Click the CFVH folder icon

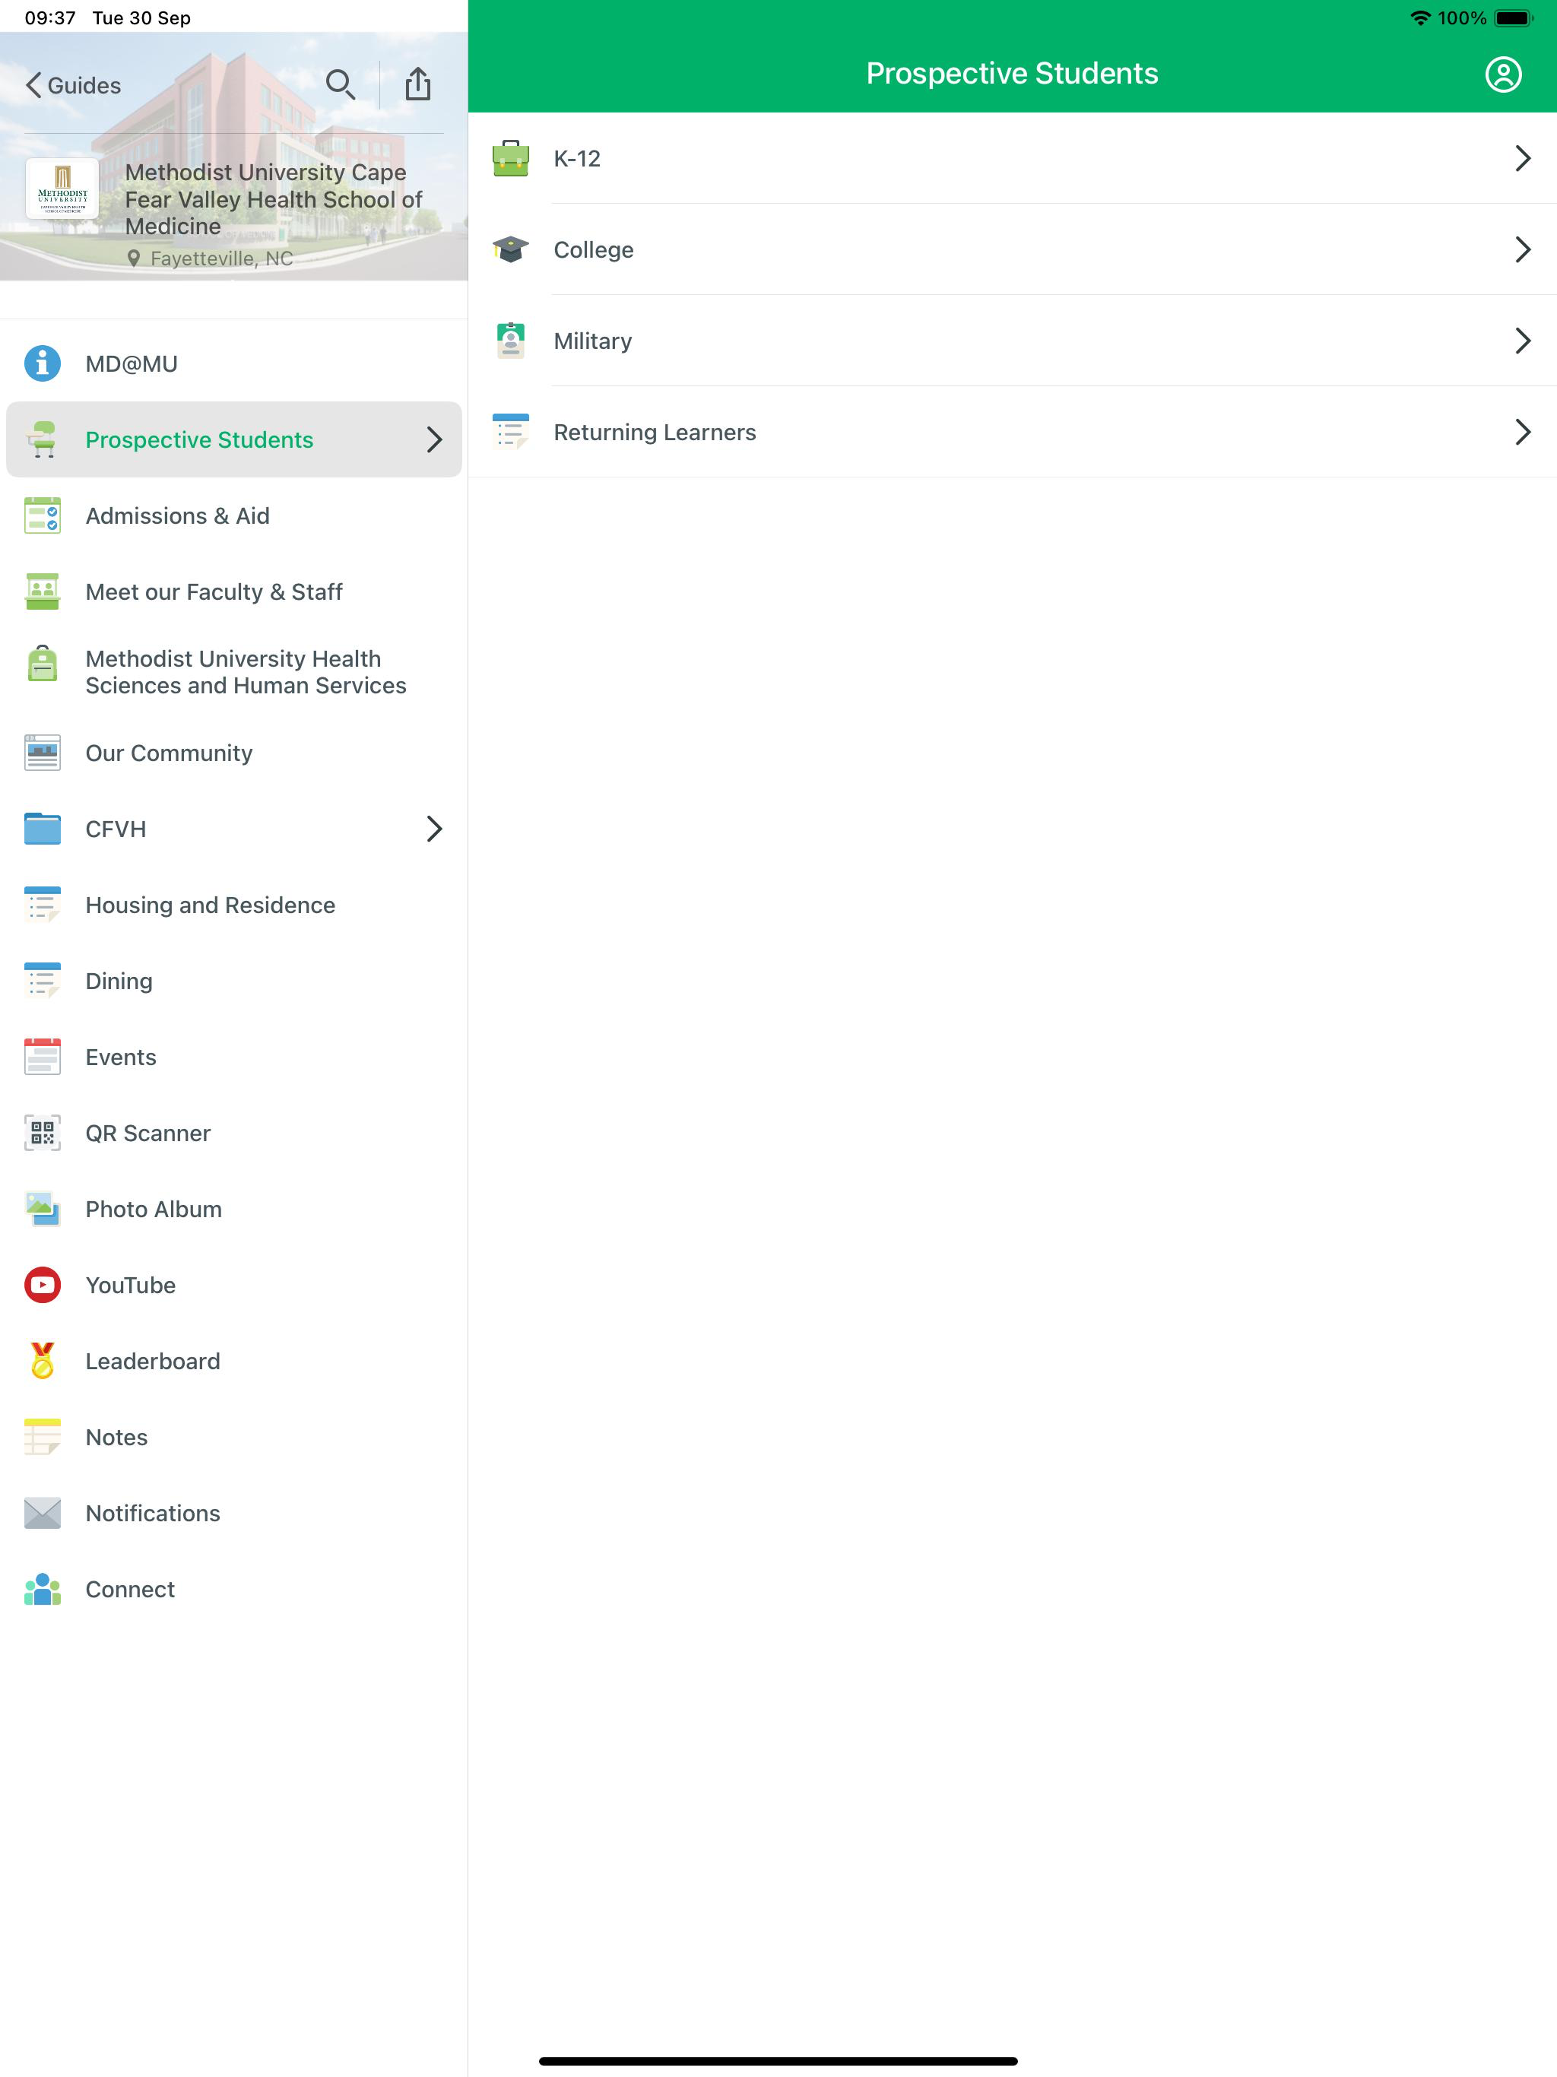pos(43,829)
